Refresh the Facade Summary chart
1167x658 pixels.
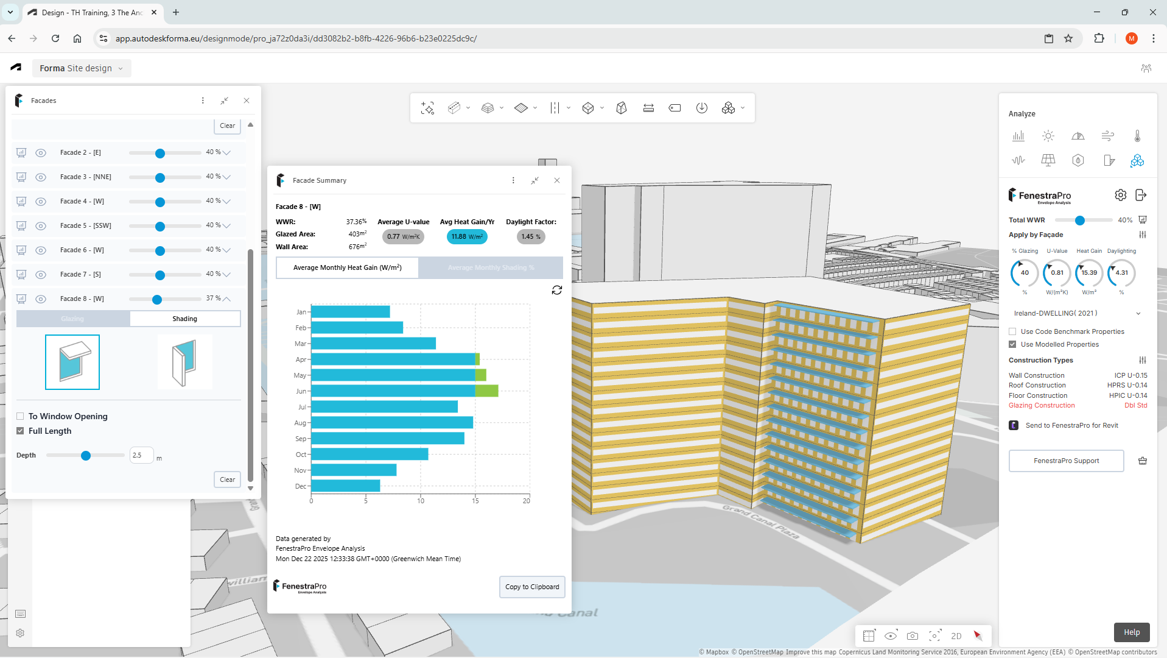tap(557, 290)
